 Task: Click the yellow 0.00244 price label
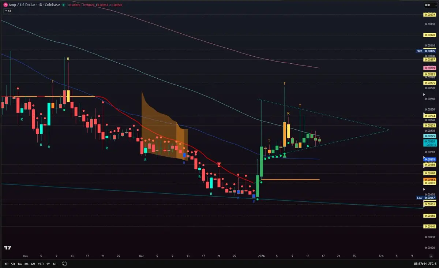(429, 116)
